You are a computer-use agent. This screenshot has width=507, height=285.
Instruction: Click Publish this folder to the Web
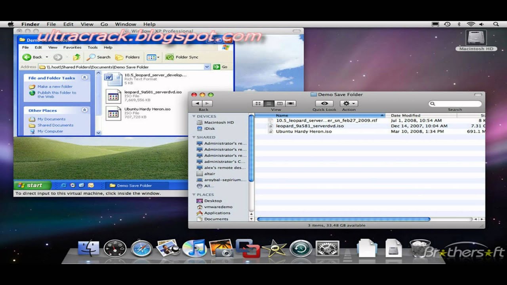[x=57, y=95]
